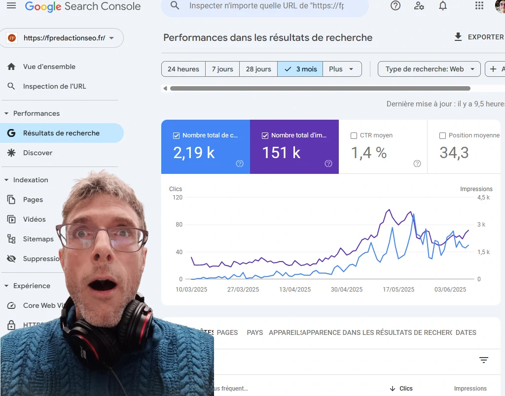This screenshot has height=396, width=505.
Task: Click help icon on total impressions card
Action: pos(328,164)
